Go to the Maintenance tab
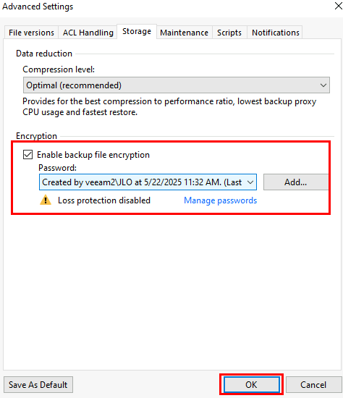This screenshot has height=398, width=343. [x=184, y=33]
